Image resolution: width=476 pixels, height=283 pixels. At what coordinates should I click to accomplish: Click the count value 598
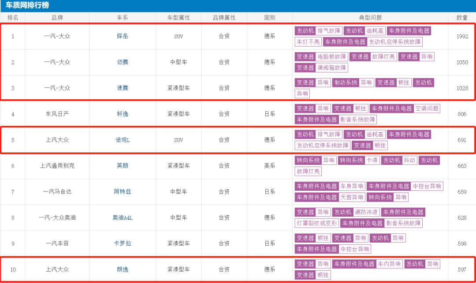coord(462,243)
